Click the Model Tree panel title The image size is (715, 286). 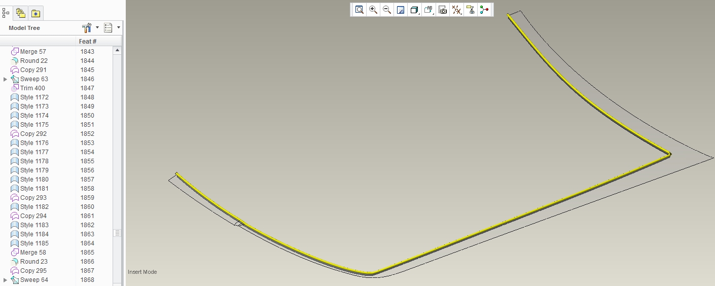pos(24,28)
